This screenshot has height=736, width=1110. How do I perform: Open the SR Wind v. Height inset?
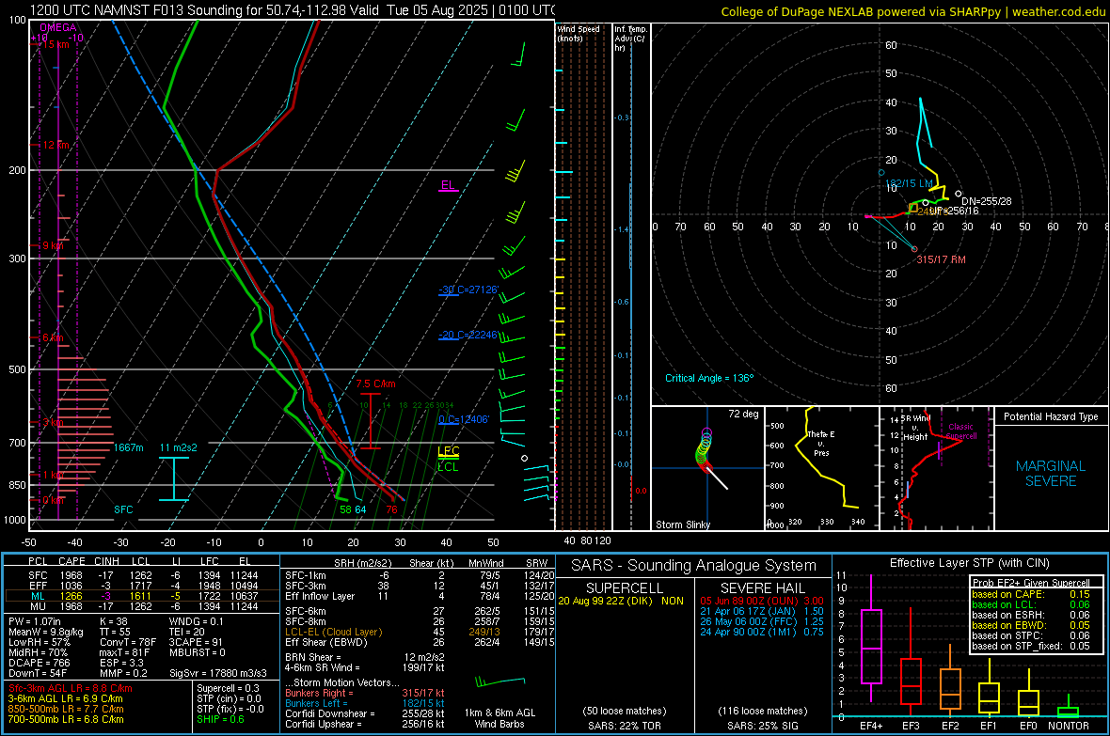(x=936, y=468)
